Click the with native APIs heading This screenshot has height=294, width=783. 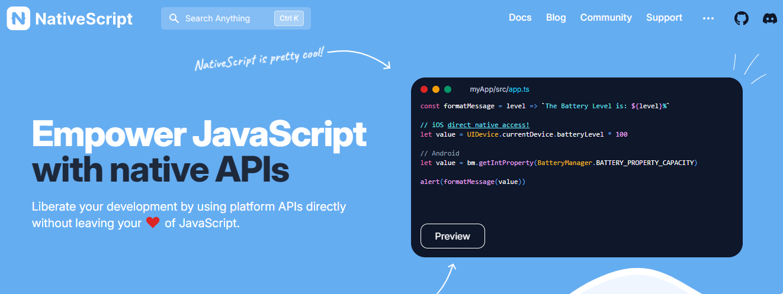[x=161, y=170]
